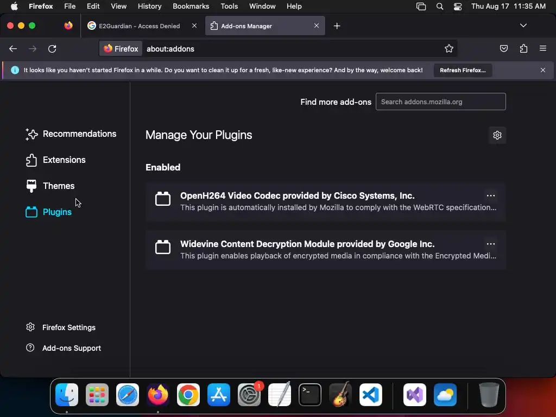The height and width of the screenshot is (417, 556).
Task: Open the Tools menu
Action: pos(229,7)
